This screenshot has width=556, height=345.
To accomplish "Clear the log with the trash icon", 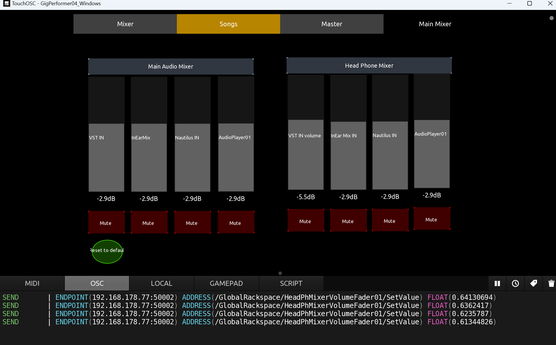I will (551, 283).
